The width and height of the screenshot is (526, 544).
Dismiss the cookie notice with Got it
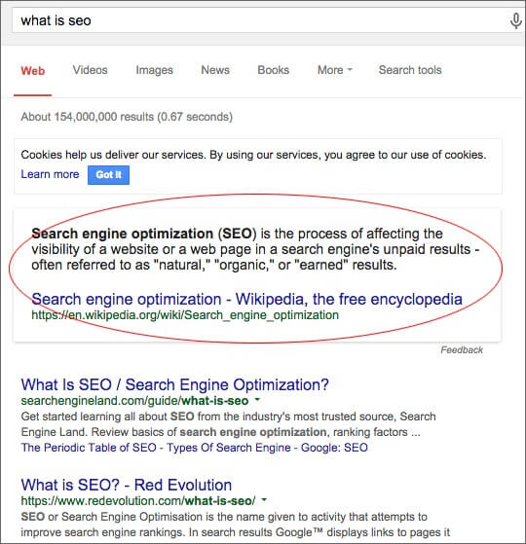(108, 175)
